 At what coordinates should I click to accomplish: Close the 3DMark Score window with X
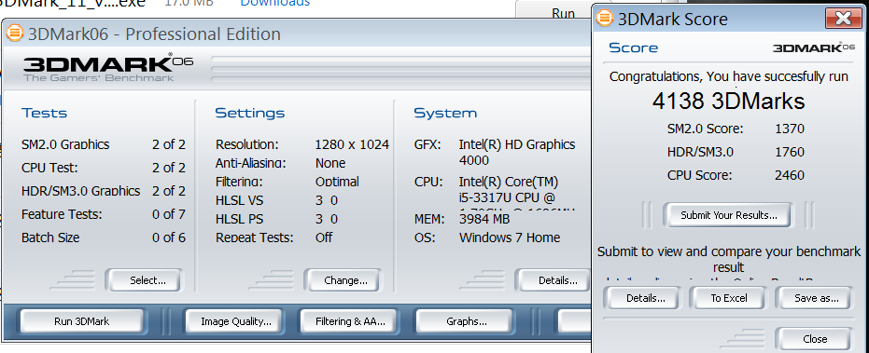[843, 19]
